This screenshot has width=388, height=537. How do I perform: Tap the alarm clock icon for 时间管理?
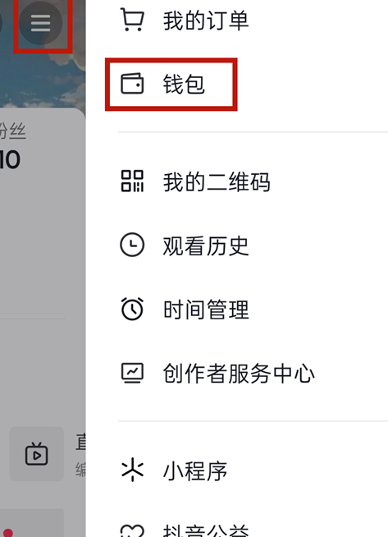tap(132, 309)
